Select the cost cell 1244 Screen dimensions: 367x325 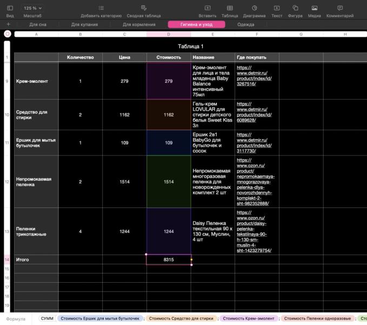pyautogui.click(x=169, y=231)
